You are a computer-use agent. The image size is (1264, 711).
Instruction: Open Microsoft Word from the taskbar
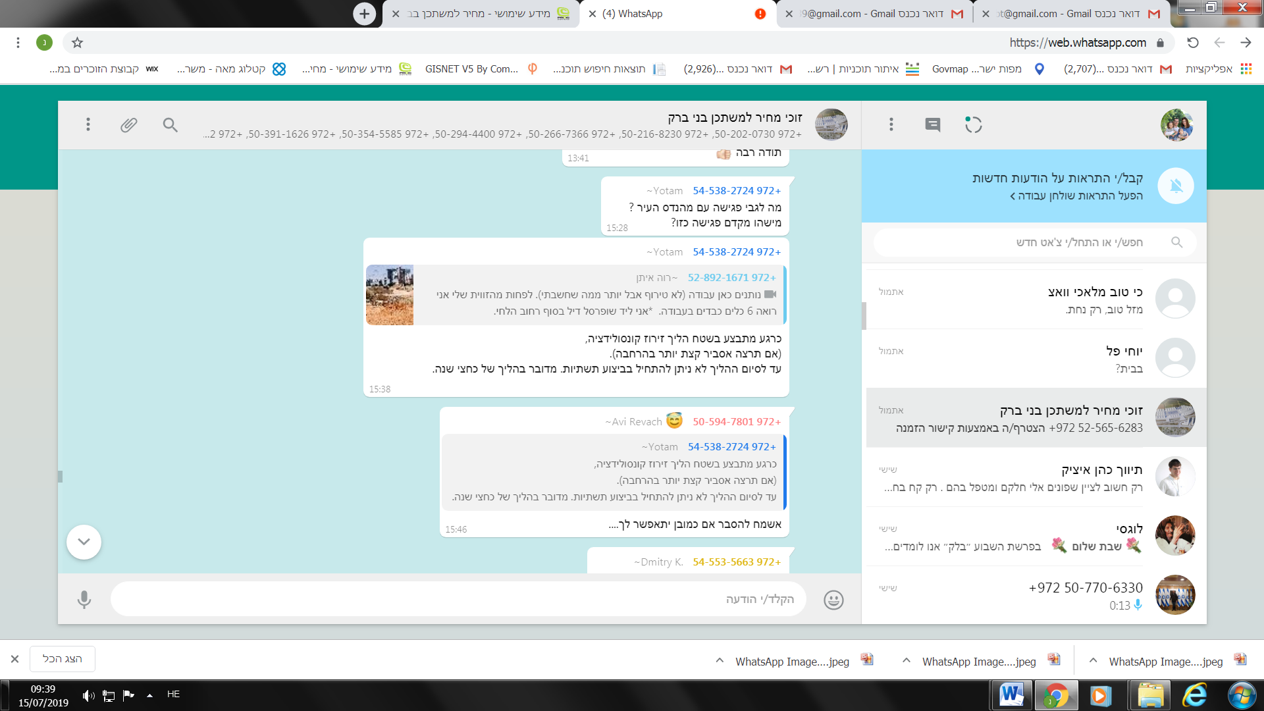[x=1011, y=695]
